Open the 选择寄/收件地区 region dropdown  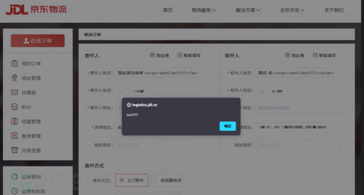click(298, 108)
